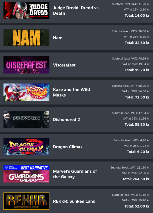Open the Dragon Climax banner
The width and height of the screenshot is (153, 213).
[26, 147]
